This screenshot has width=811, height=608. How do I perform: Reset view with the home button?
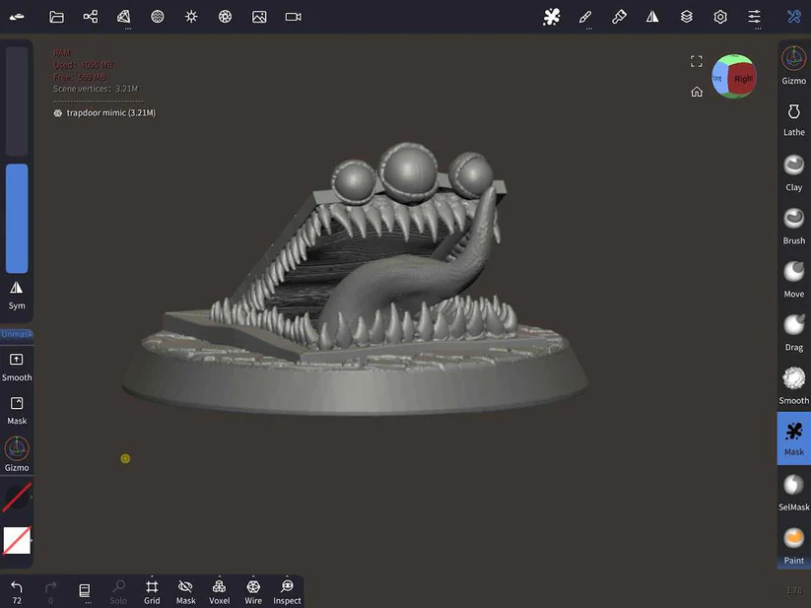pyautogui.click(x=697, y=92)
